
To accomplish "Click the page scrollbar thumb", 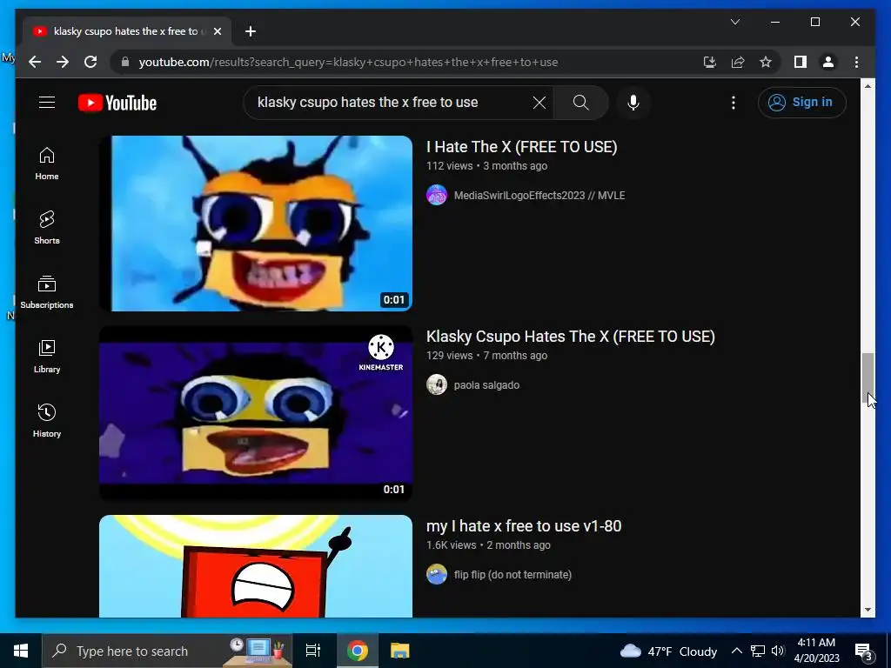I will 868,378.
